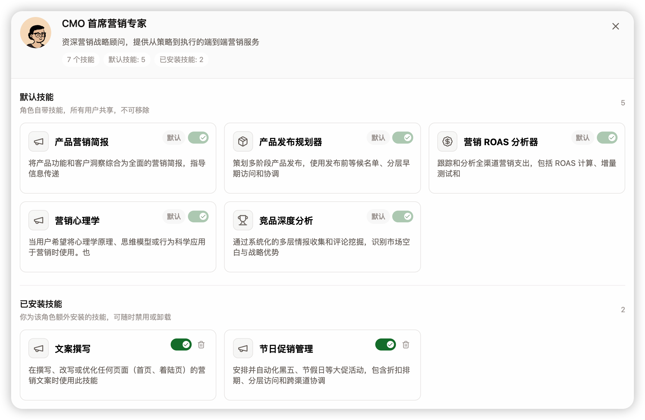Toggle the 产品营销简报 skill switch

198,138
